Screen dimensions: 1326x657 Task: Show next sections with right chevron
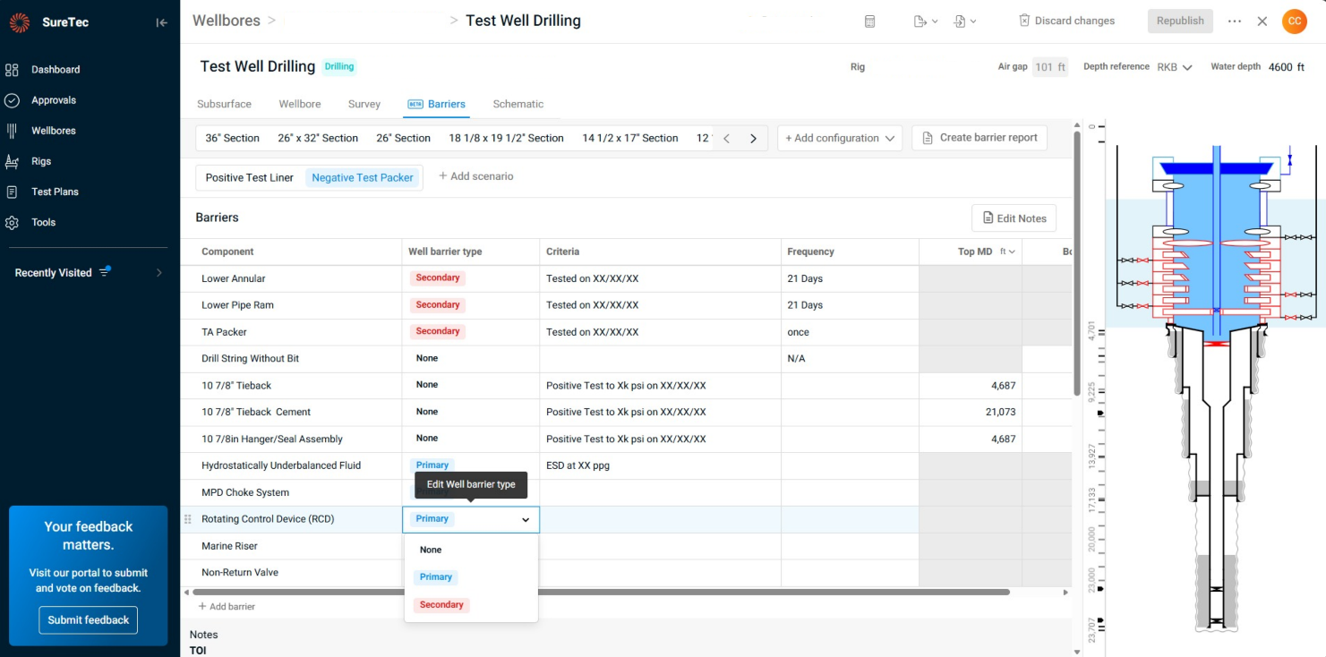753,139
